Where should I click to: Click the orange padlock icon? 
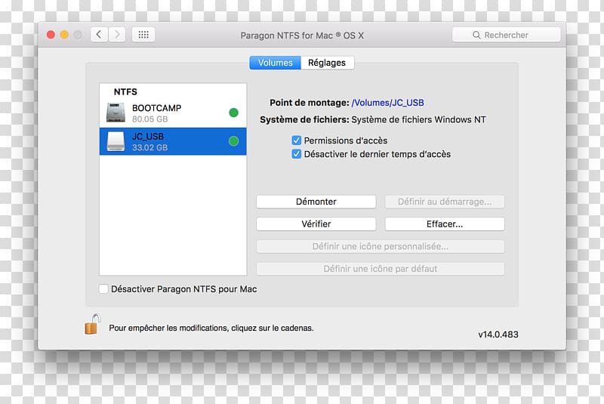(92, 324)
